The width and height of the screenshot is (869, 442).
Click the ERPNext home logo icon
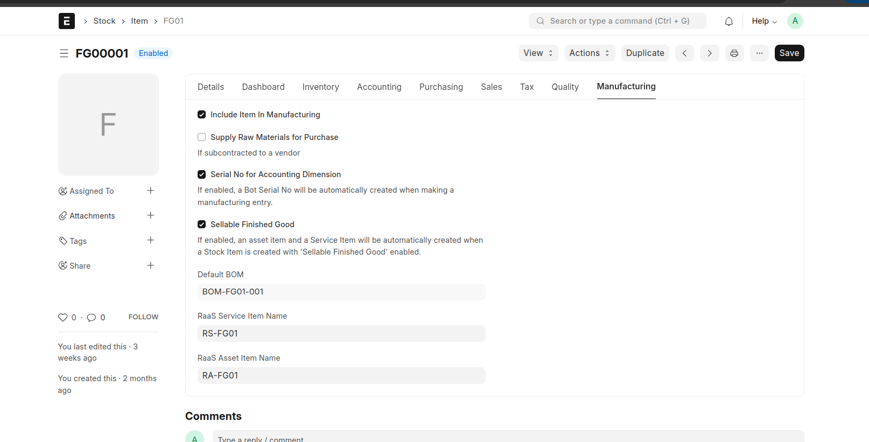pos(66,21)
